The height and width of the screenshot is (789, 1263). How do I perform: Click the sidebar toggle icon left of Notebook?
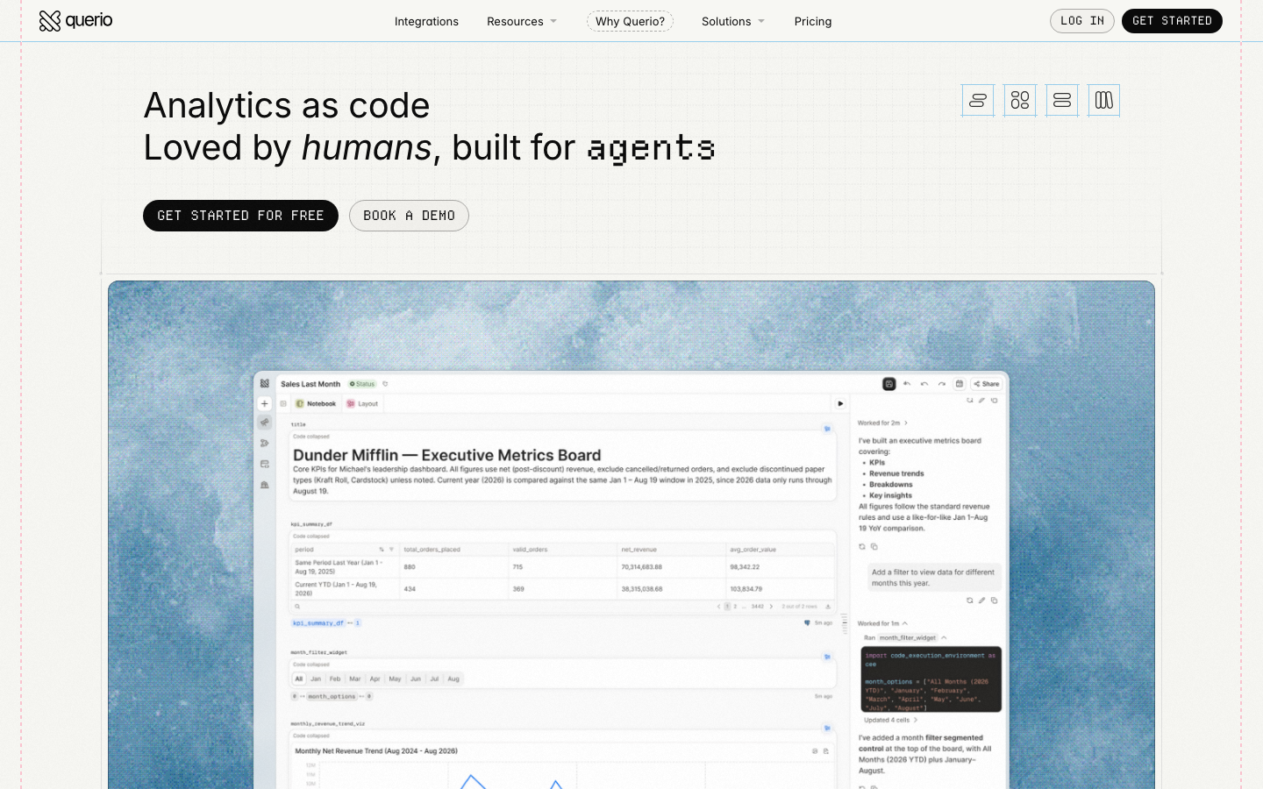click(283, 404)
